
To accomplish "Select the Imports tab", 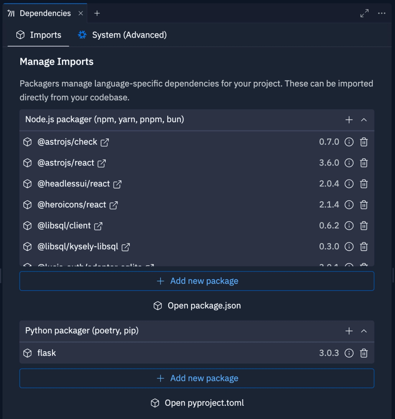I will tap(38, 35).
